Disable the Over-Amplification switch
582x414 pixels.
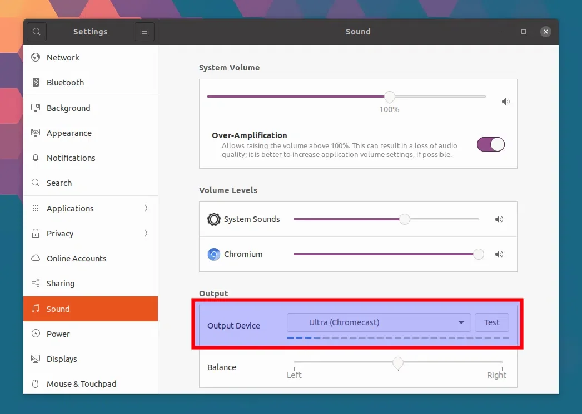pyautogui.click(x=491, y=144)
